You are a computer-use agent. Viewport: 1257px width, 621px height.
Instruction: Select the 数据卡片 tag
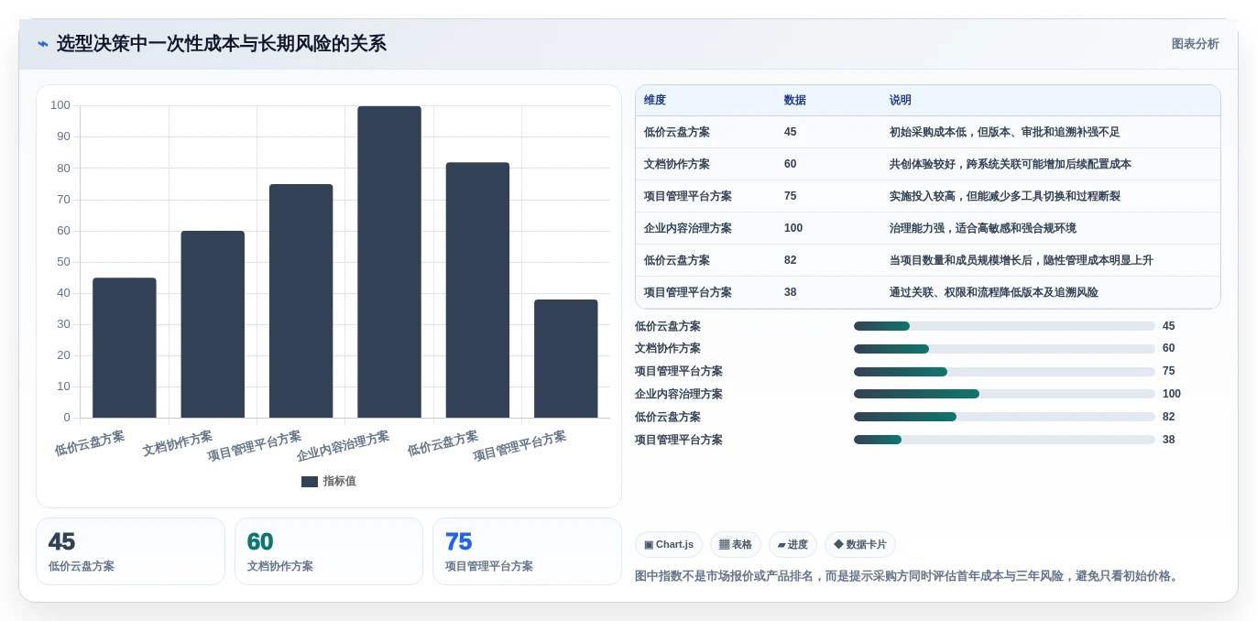click(859, 545)
